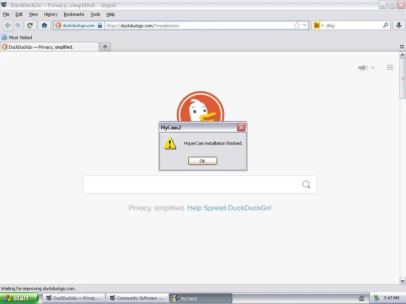The width and height of the screenshot is (406, 304).
Task: Select the DuckDuckGo — Privacy, simplified tab
Action: click(50, 47)
